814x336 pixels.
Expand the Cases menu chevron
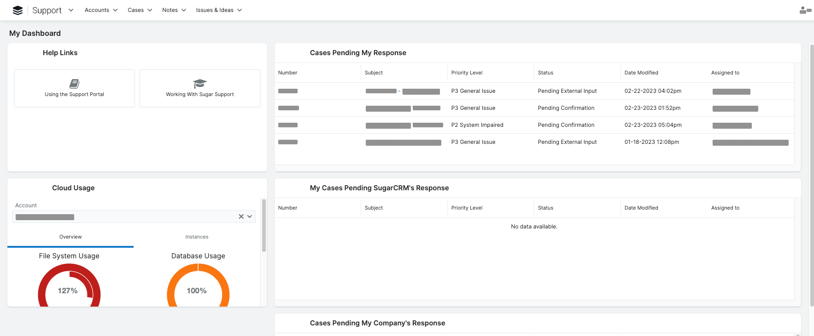150,10
